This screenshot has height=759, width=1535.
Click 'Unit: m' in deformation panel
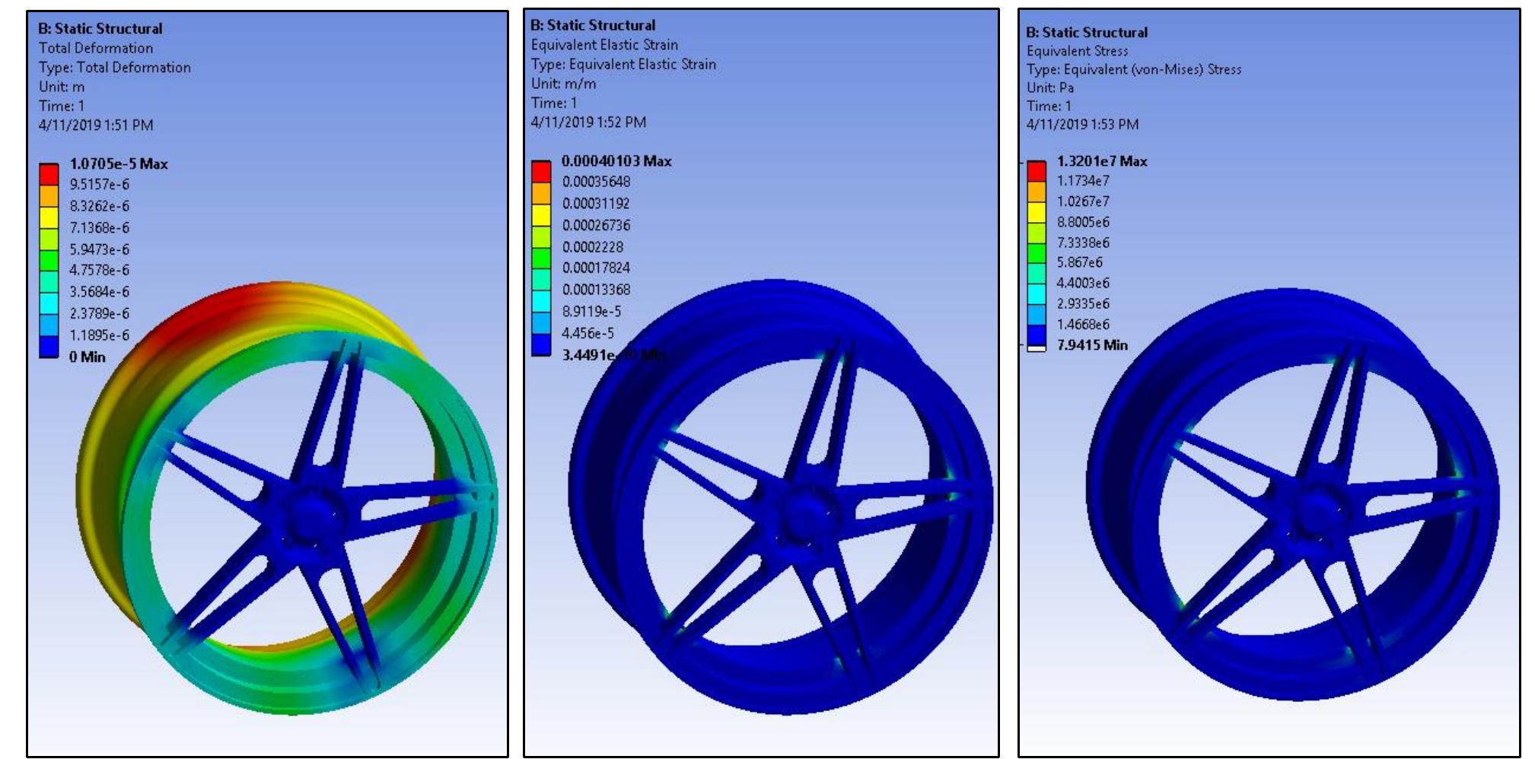(62, 86)
